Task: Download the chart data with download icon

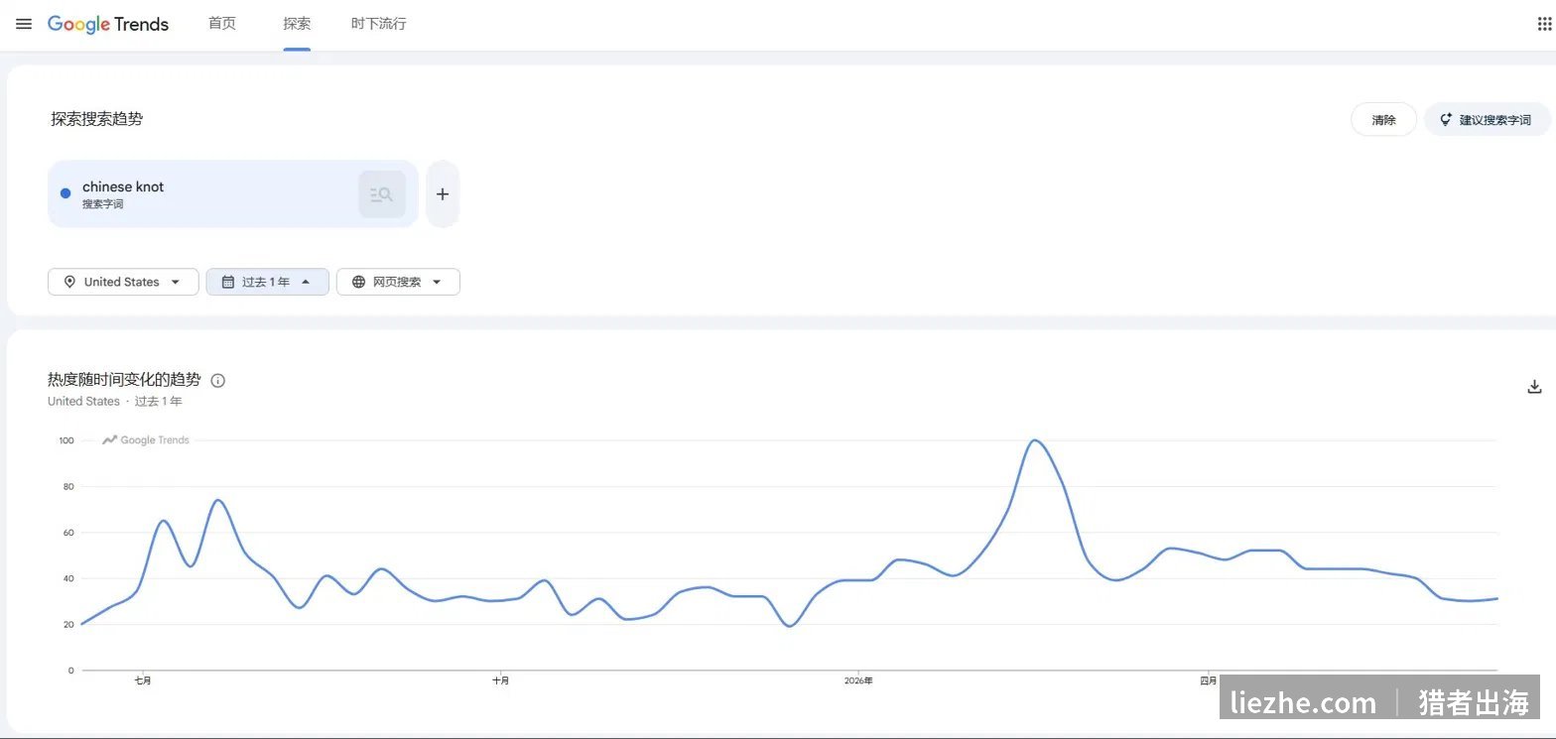Action: point(1534,387)
